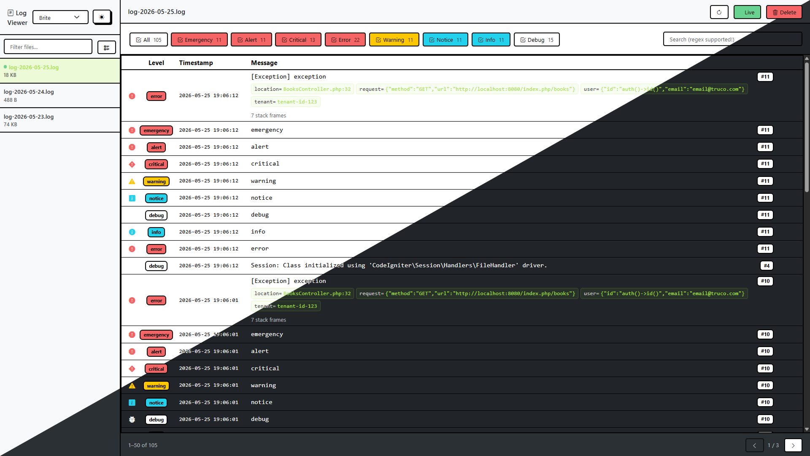Click the Message column header

[x=264, y=63]
